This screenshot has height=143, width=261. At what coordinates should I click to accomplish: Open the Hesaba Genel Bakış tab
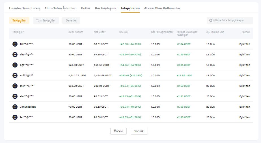tap(25, 8)
